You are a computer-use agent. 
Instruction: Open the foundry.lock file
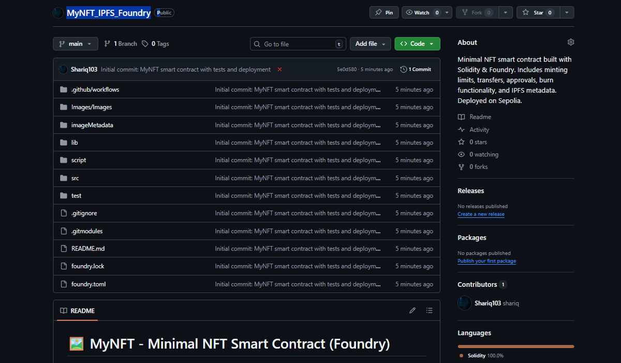(88, 266)
